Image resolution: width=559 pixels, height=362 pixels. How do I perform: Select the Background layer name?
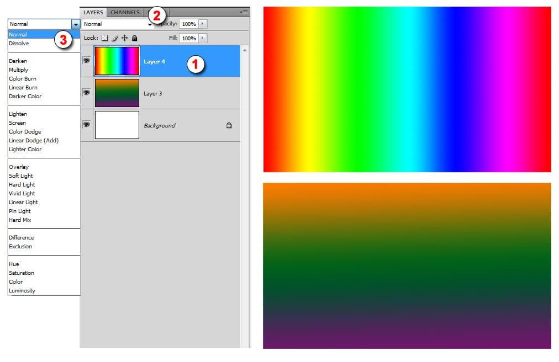click(159, 125)
